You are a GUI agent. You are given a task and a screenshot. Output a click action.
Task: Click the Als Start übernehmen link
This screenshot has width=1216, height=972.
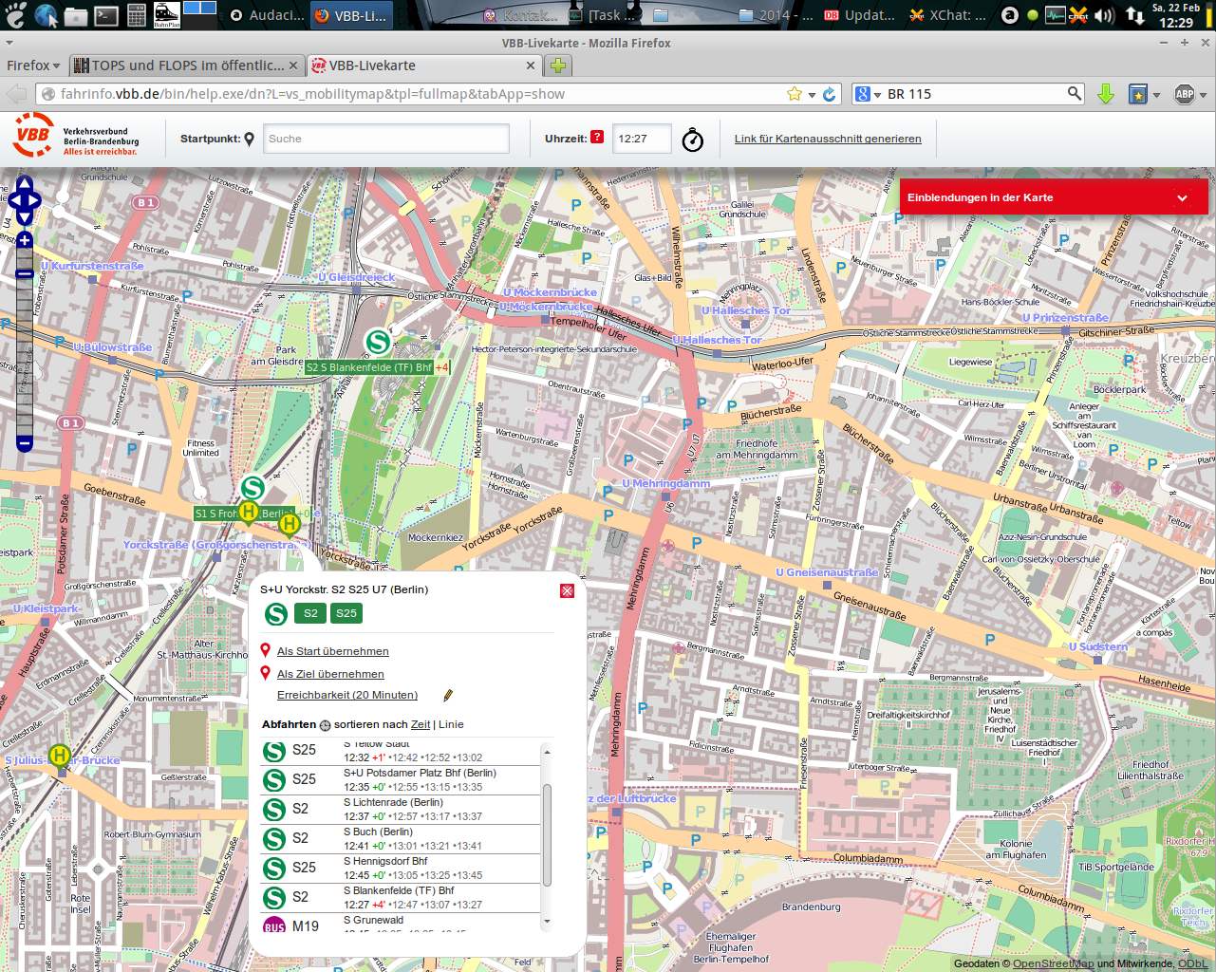(x=332, y=651)
